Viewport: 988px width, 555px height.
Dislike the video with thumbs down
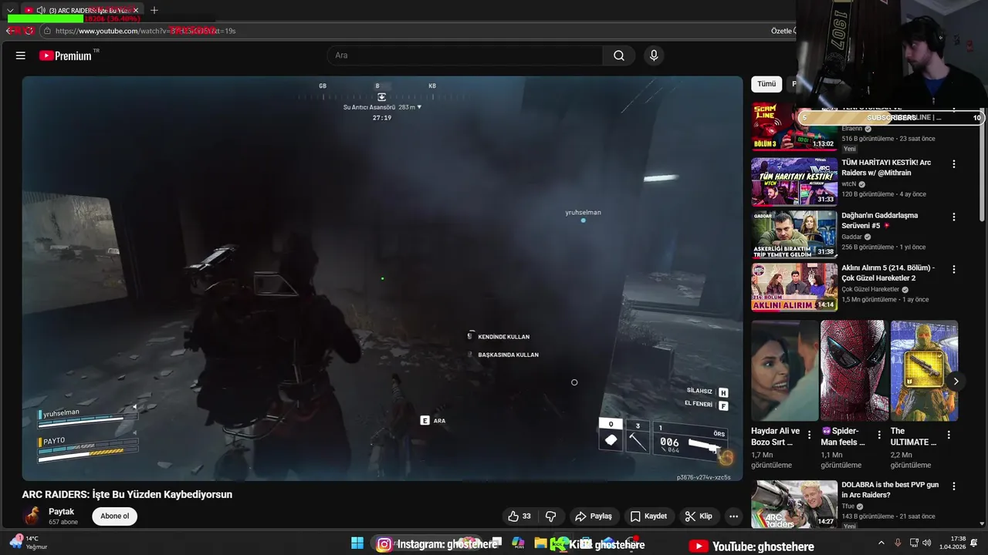pyautogui.click(x=551, y=516)
